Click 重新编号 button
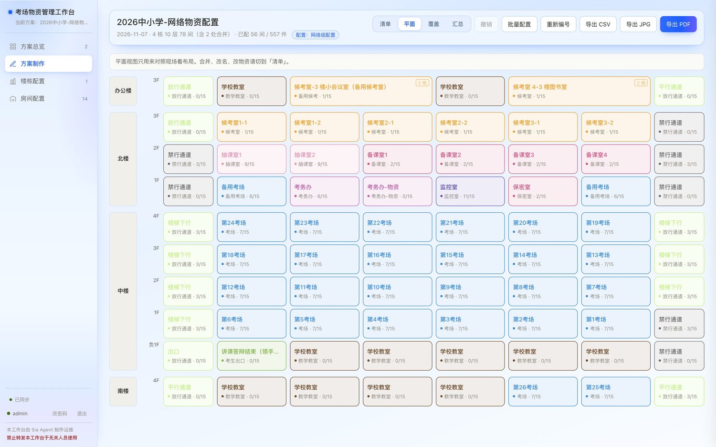This screenshot has height=447, width=716. (x=558, y=24)
